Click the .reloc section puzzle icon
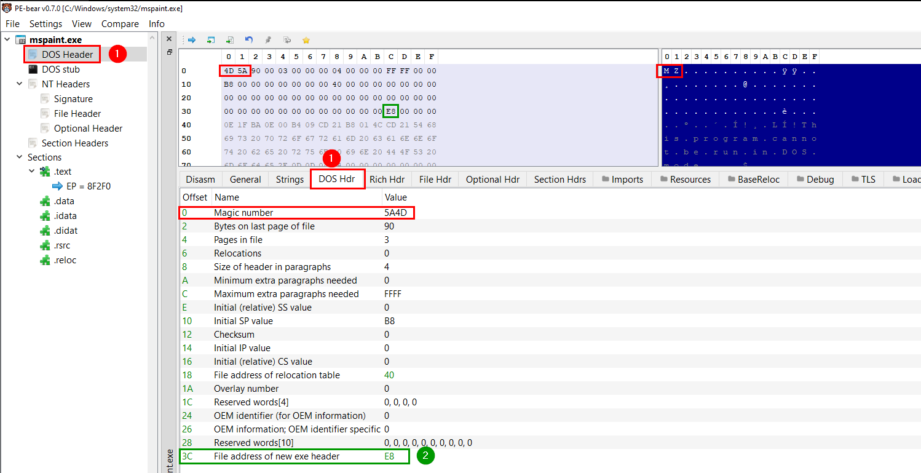 pos(45,260)
